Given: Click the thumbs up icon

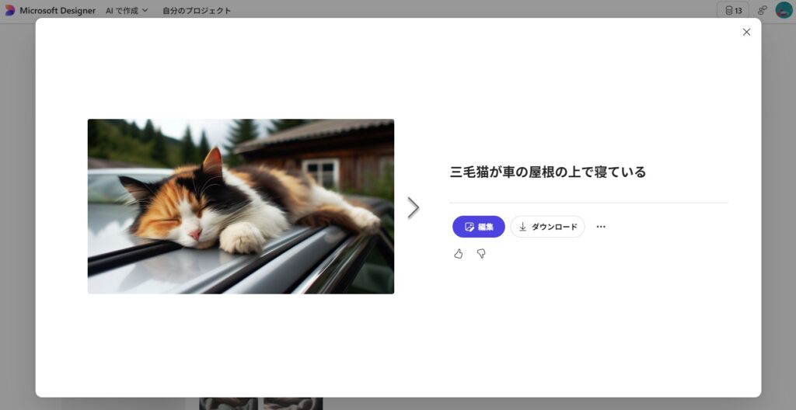Looking at the screenshot, I should [459, 254].
